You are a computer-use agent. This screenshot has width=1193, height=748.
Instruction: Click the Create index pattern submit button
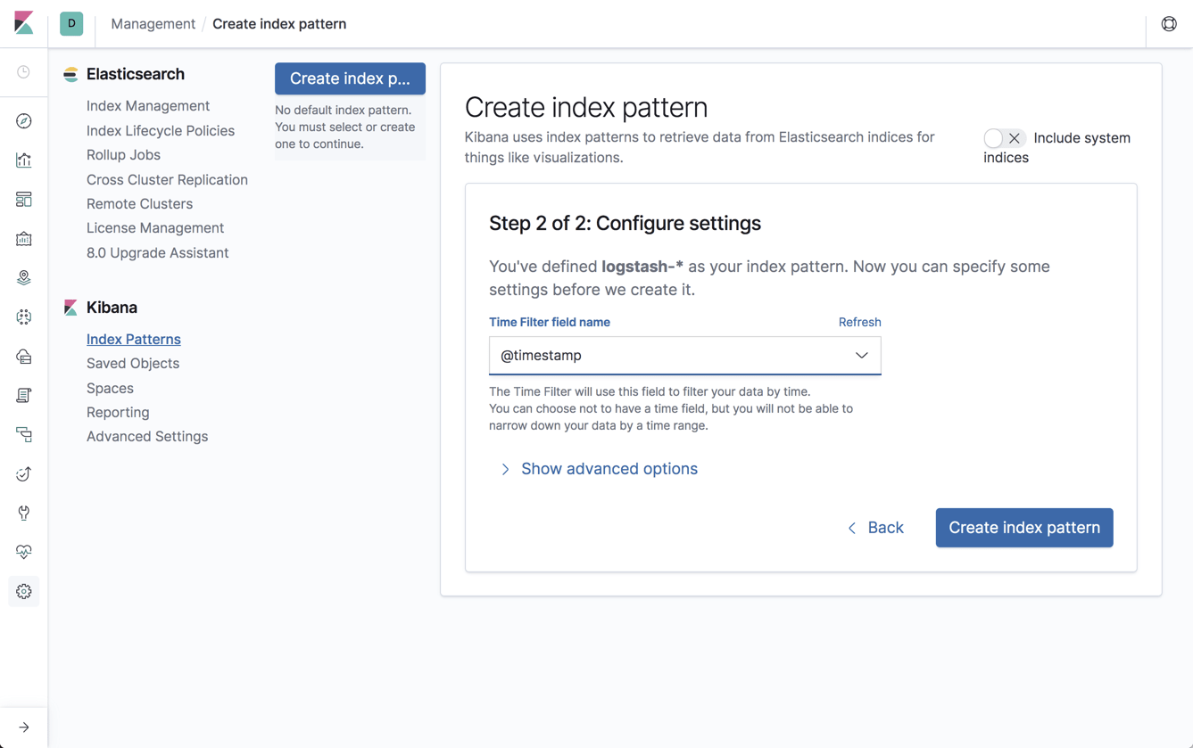click(x=1023, y=528)
